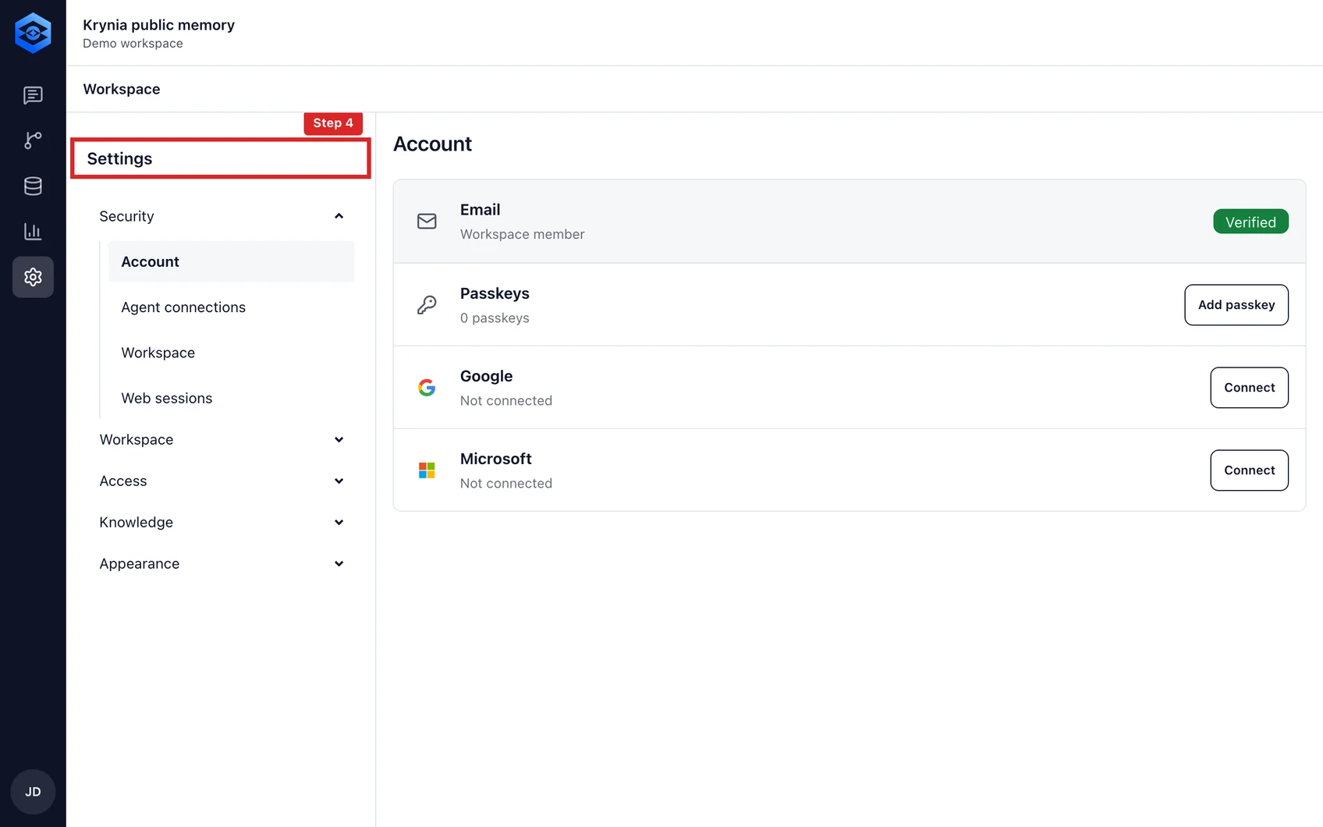Open Agent connections settings
The image size is (1323, 827).
click(x=231, y=307)
